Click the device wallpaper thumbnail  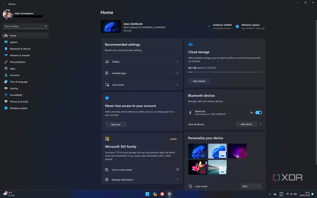coord(111,26)
